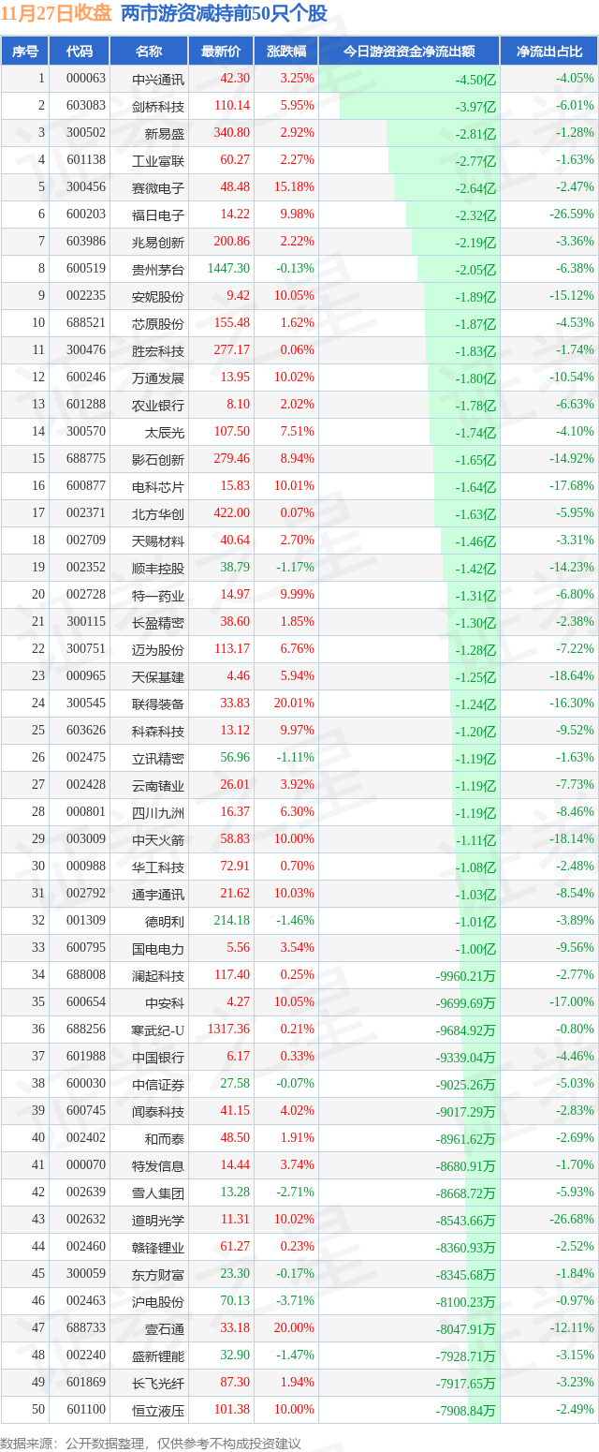Click price 1447.30 in the table
599x1452 pixels.
click(x=229, y=269)
